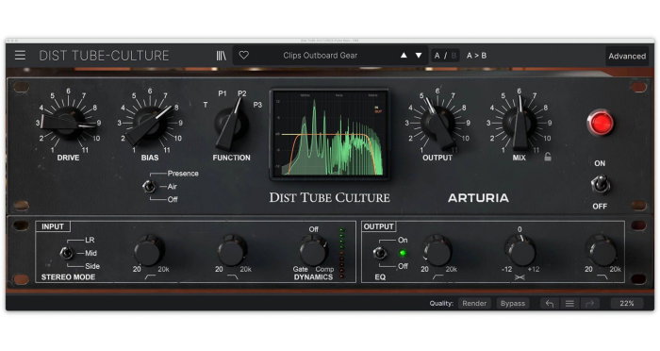Viewport: 660px width, 351px height.
Task: Load previous preset with up arrow
Action: [404, 56]
